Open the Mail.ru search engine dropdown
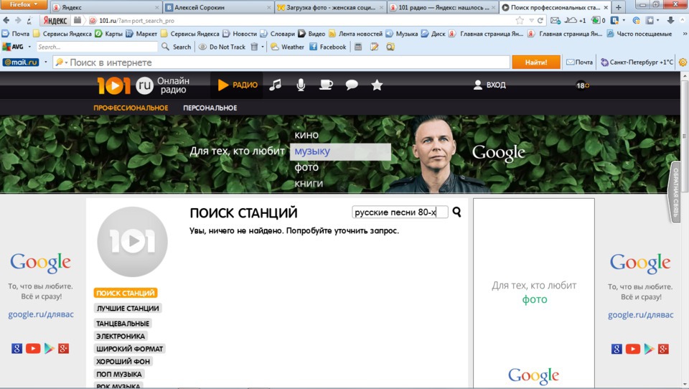689x389 pixels. point(62,62)
